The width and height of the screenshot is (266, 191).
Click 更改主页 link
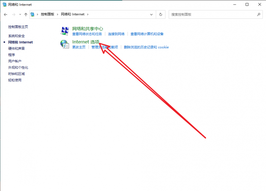(79, 47)
